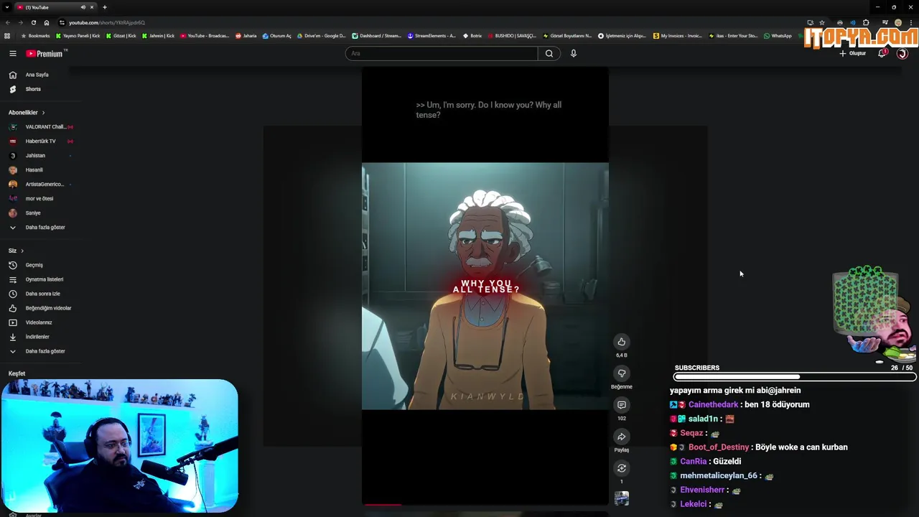
Task: Open the tab search dropdown
Action: [6, 7]
